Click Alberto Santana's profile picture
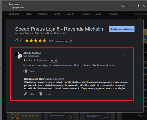This screenshot has width=147, height=120. pos(19,55)
